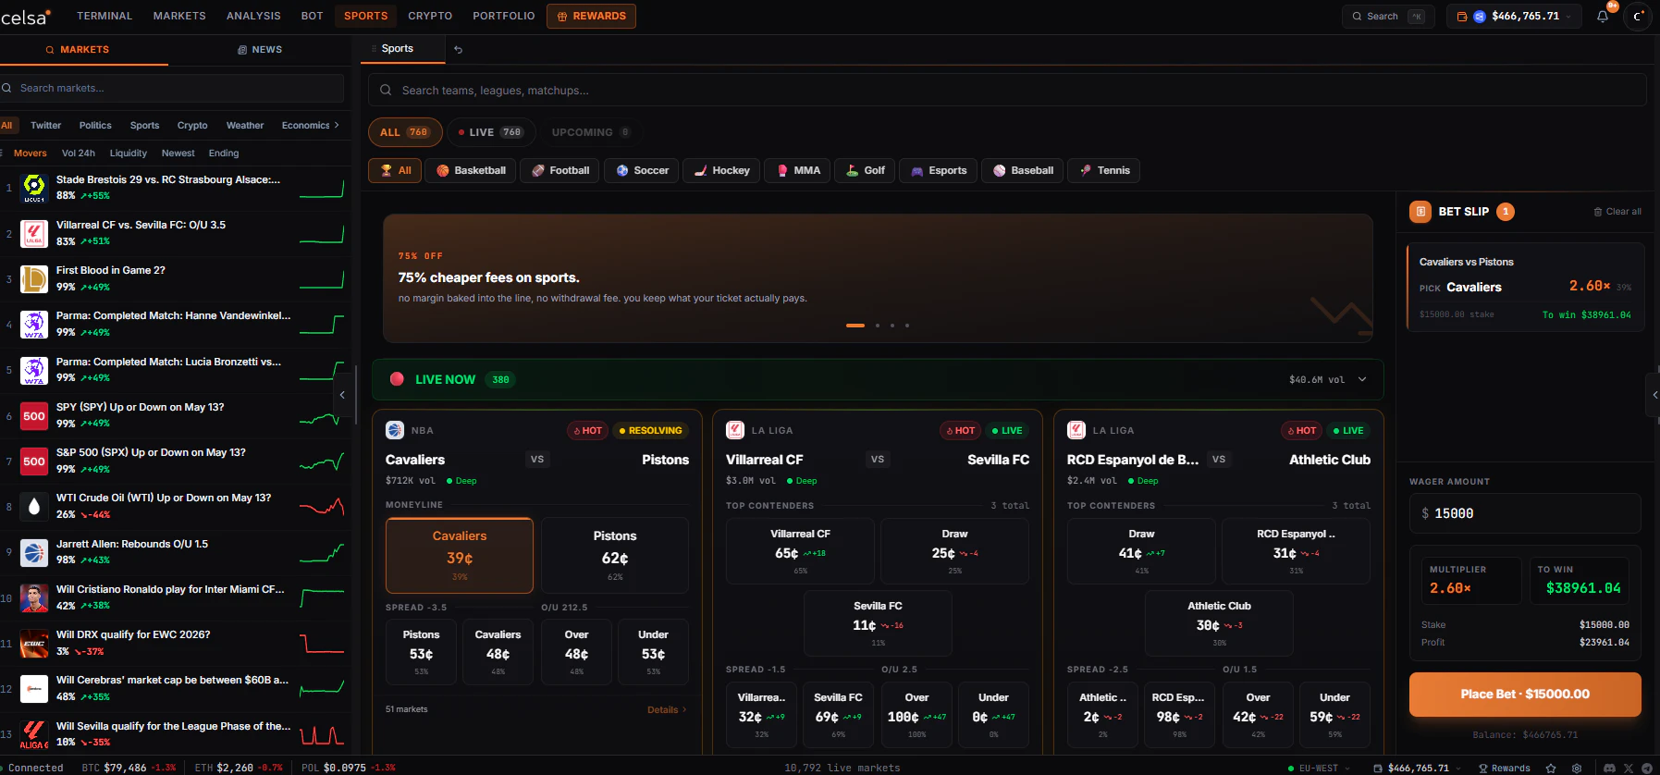This screenshot has width=1660, height=775.
Task: Open the ANALYSIS nav item
Action: [x=253, y=16]
